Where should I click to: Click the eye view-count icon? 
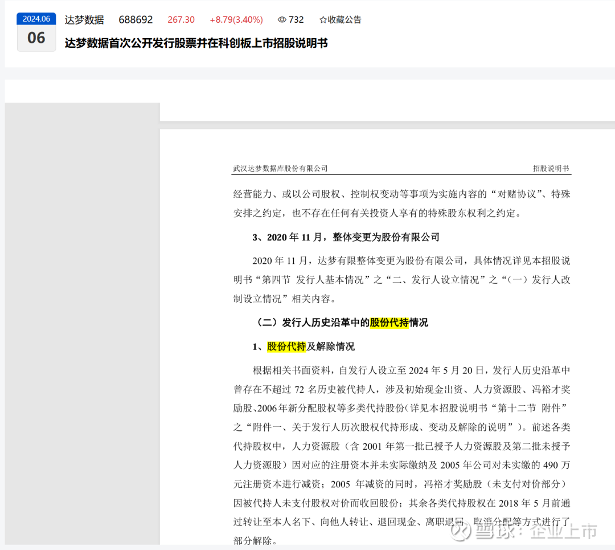pos(282,19)
